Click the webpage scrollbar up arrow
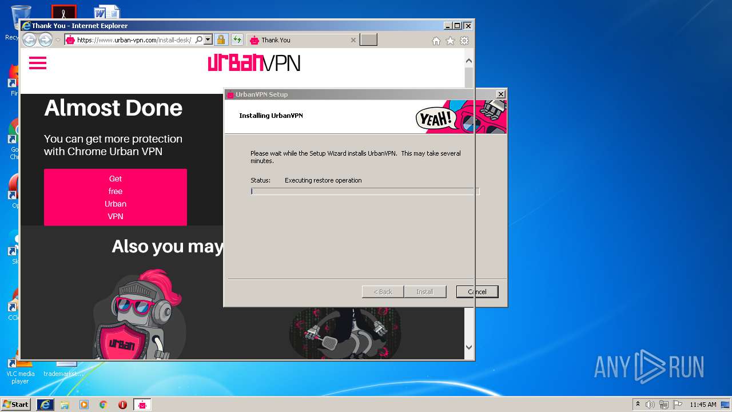 469,61
